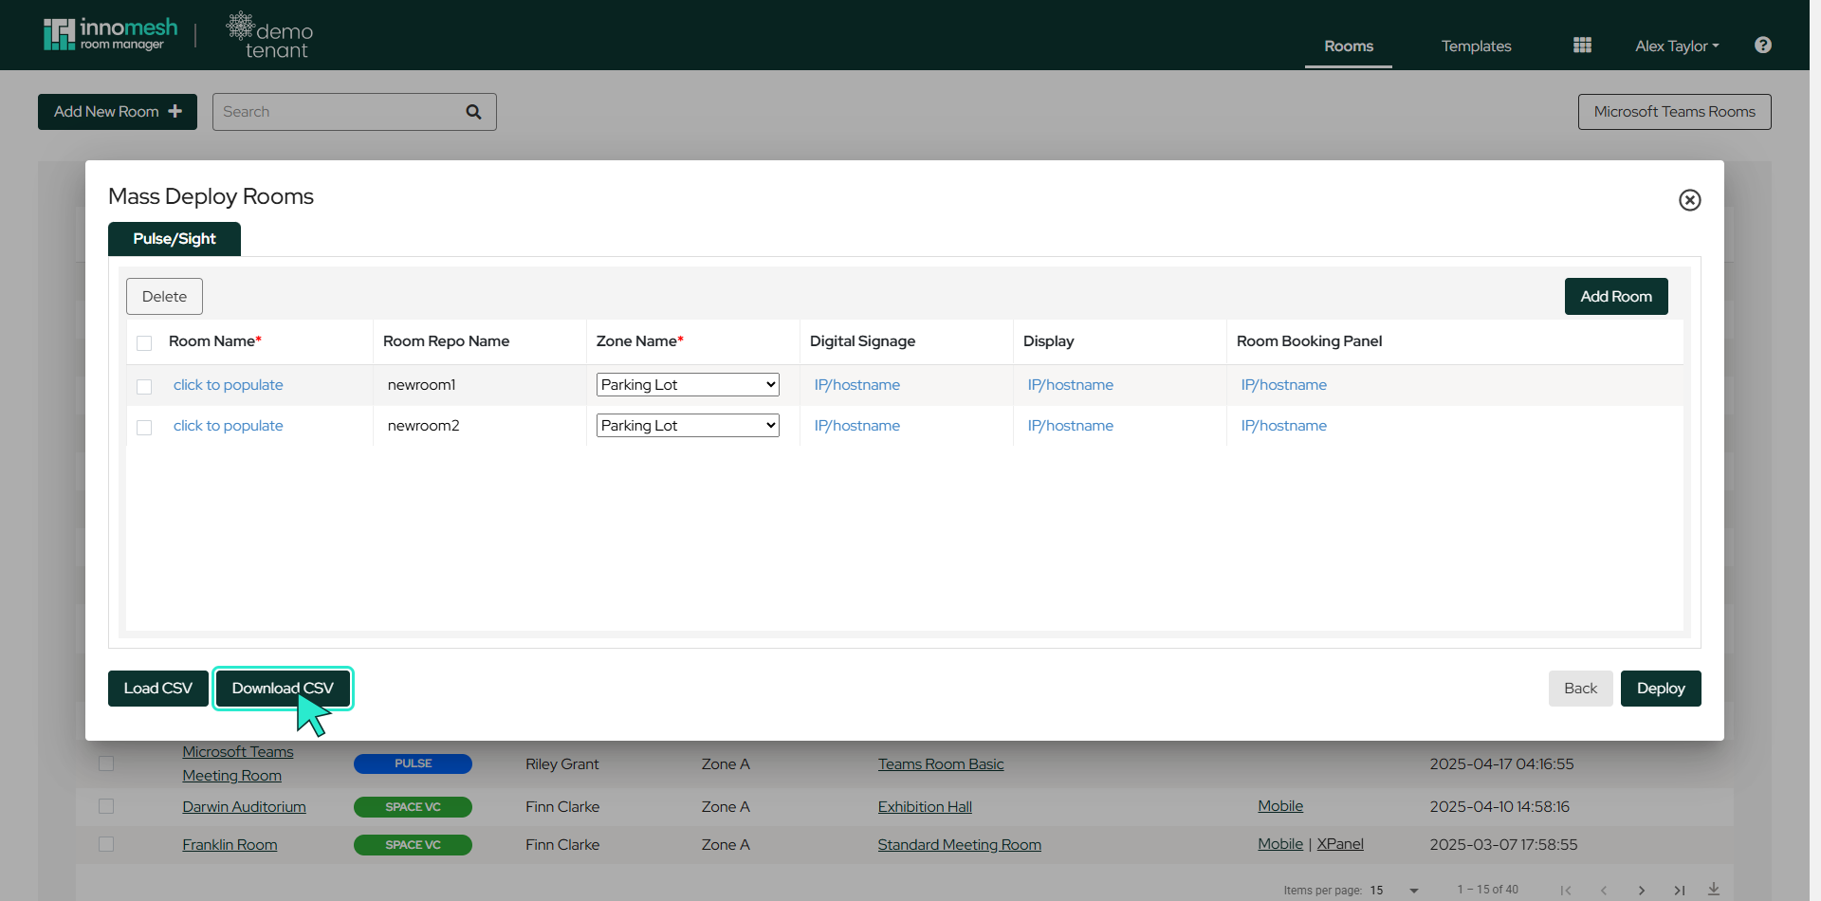Click the Load CSV button

(158, 689)
